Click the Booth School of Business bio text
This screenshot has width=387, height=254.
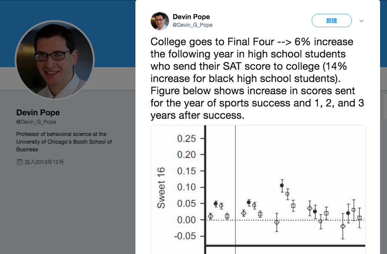[x=64, y=142]
